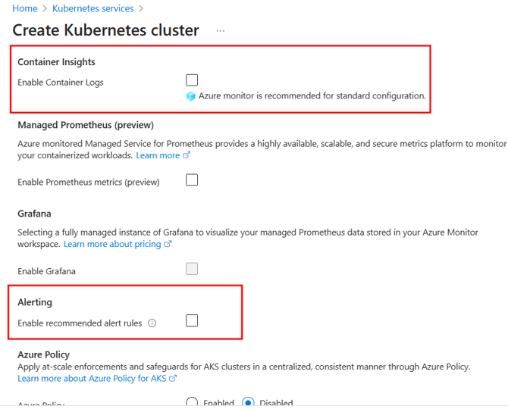Enable Container Logs checkbox
Image resolution: width=508 pixels, height=412 pixels.
coord(192,80)
